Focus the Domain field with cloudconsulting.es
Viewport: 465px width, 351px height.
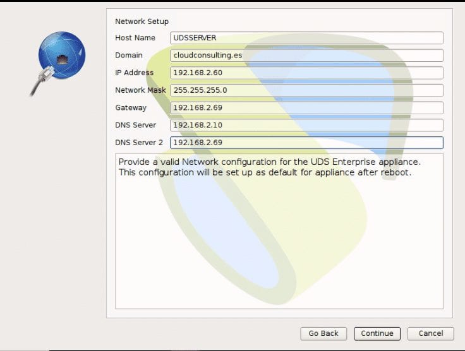[306, 56]
